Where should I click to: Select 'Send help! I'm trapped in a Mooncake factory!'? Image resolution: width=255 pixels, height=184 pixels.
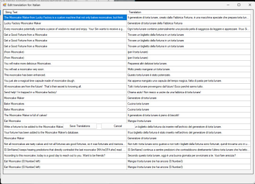tap(65, 92)
